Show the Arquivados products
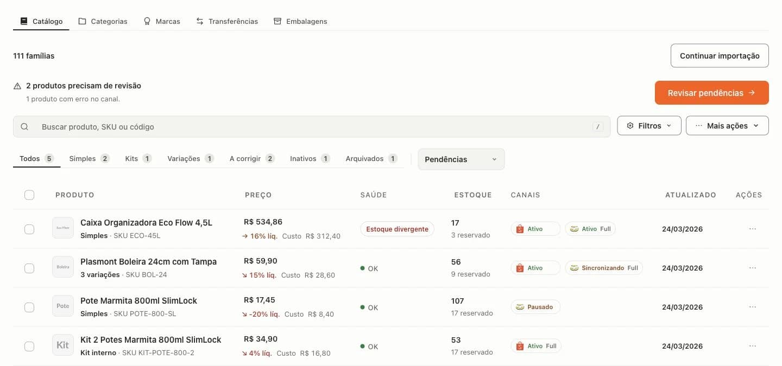 (371, 158)
